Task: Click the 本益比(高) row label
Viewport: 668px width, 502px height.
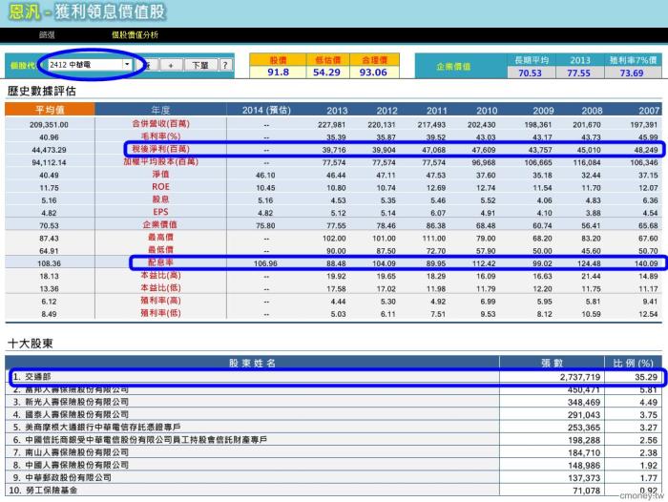Action: pyautogui.click(x=160, y=275)
